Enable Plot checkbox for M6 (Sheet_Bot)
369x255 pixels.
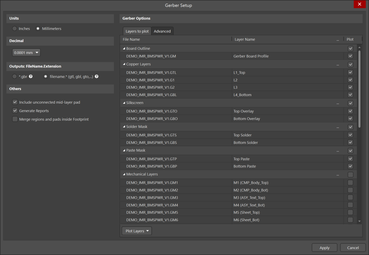tap(351, 220)
